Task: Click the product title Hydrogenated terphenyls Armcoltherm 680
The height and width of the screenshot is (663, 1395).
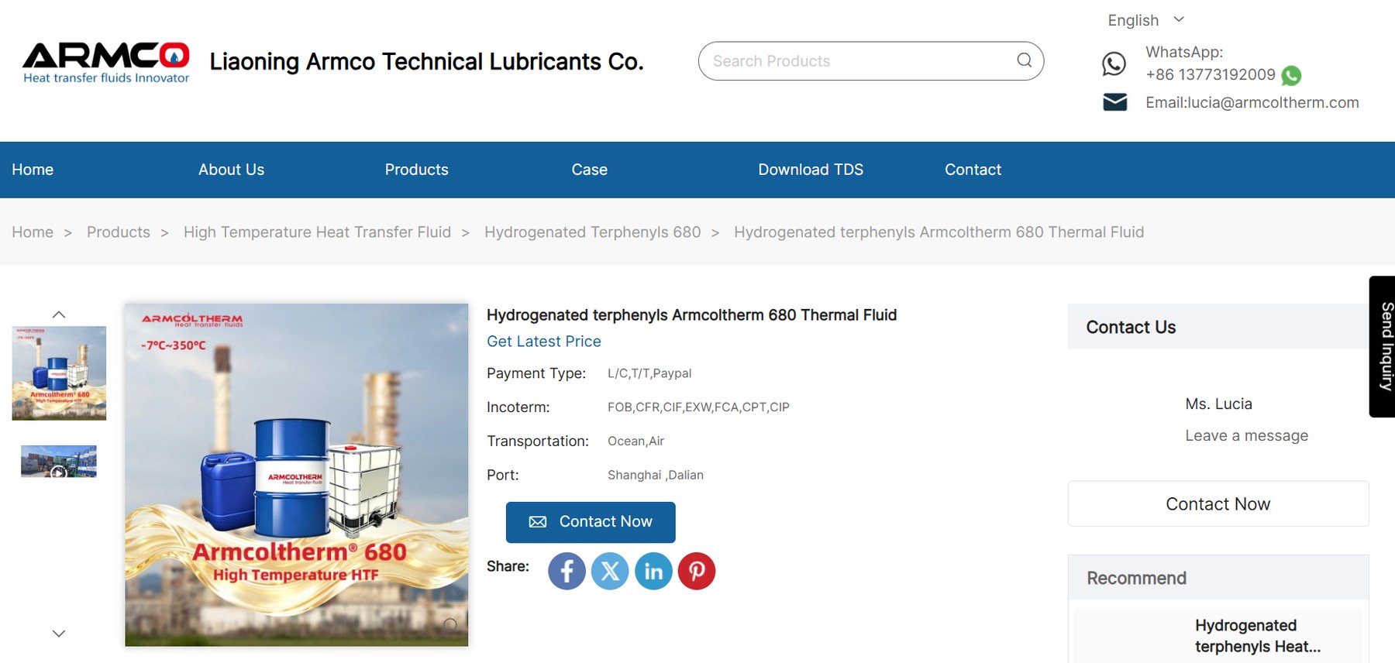Action: point(691,315)
